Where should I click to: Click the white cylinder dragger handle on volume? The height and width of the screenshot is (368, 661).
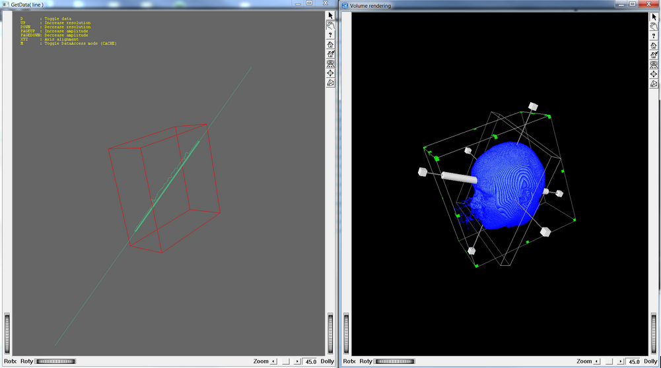[458, 177]
